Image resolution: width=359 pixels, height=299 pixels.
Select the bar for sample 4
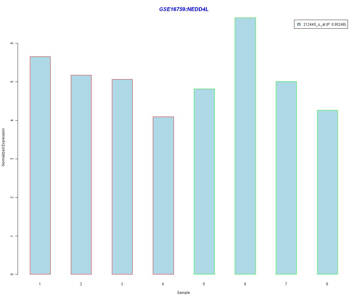tap(163, 196)
